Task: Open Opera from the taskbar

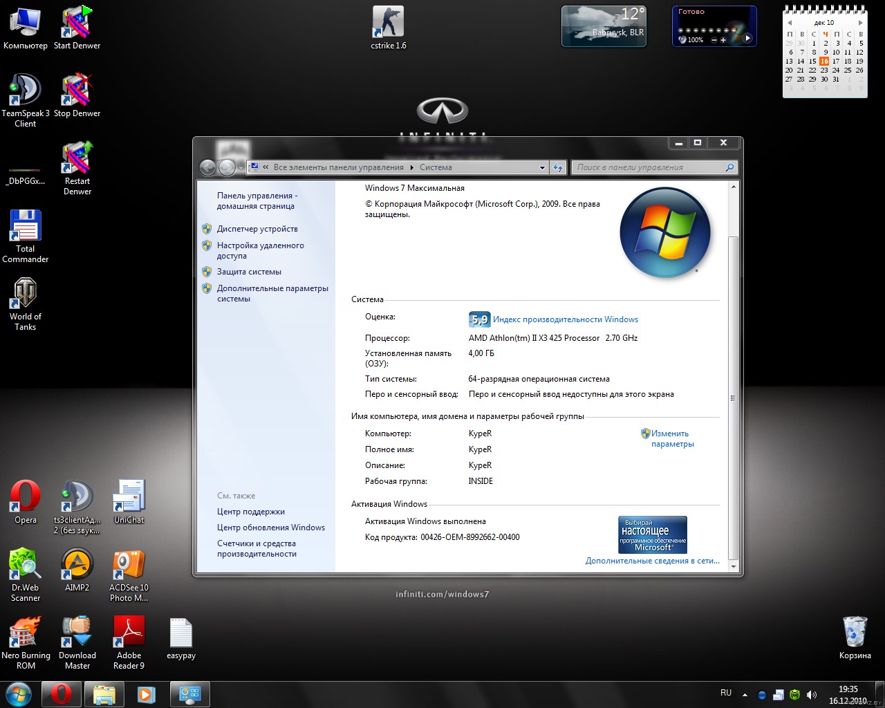Action: click(62, 694)
